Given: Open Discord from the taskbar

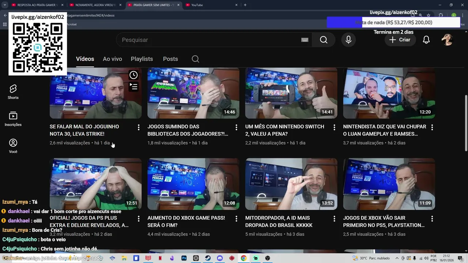Looking at the screenshot, I should tap(220, 258).
